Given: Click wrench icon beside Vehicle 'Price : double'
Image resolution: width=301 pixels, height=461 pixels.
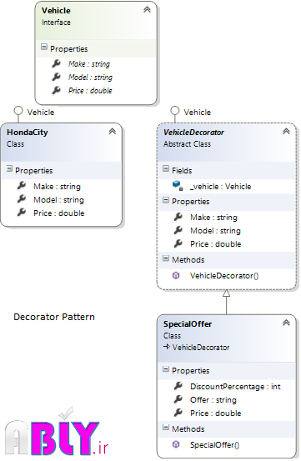Looking at the screenshot, I should tap(56, 90).
